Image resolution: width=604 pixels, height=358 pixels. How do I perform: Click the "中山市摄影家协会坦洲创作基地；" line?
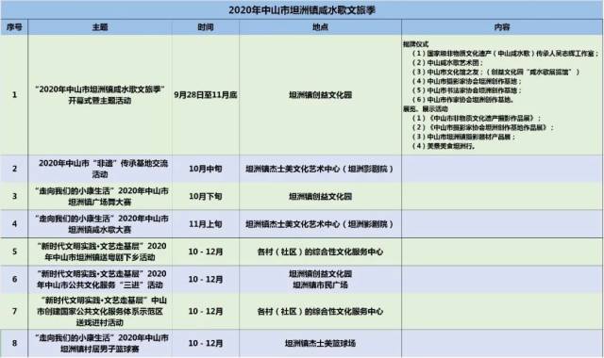click(467, 81)
